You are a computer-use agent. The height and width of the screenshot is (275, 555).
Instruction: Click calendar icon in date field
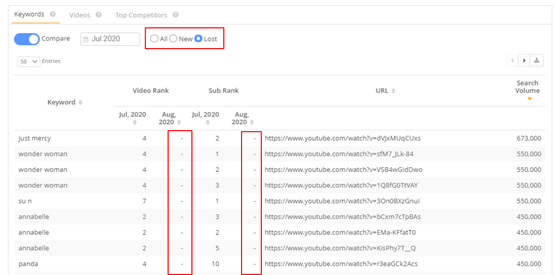[86, 40]
